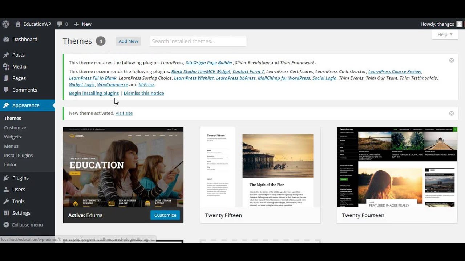Click the Collapse menu arrow icon

tap(6, 225)
